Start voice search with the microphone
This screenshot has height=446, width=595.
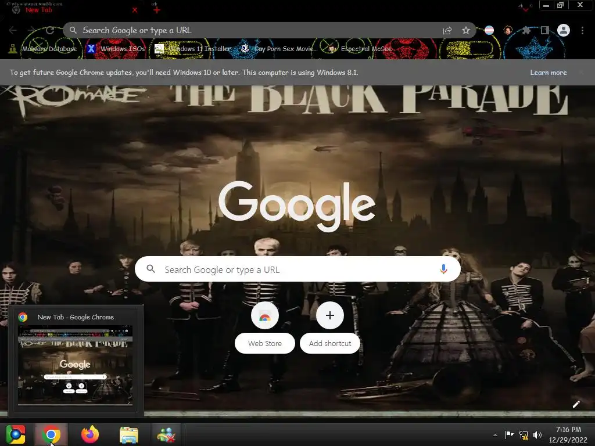tap(443, 269)
